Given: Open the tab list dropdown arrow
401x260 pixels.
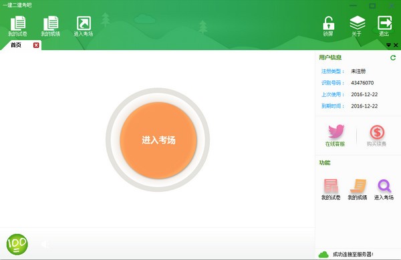Looking at the screenshot, I should pyautogui.click(x=388, y=45).
